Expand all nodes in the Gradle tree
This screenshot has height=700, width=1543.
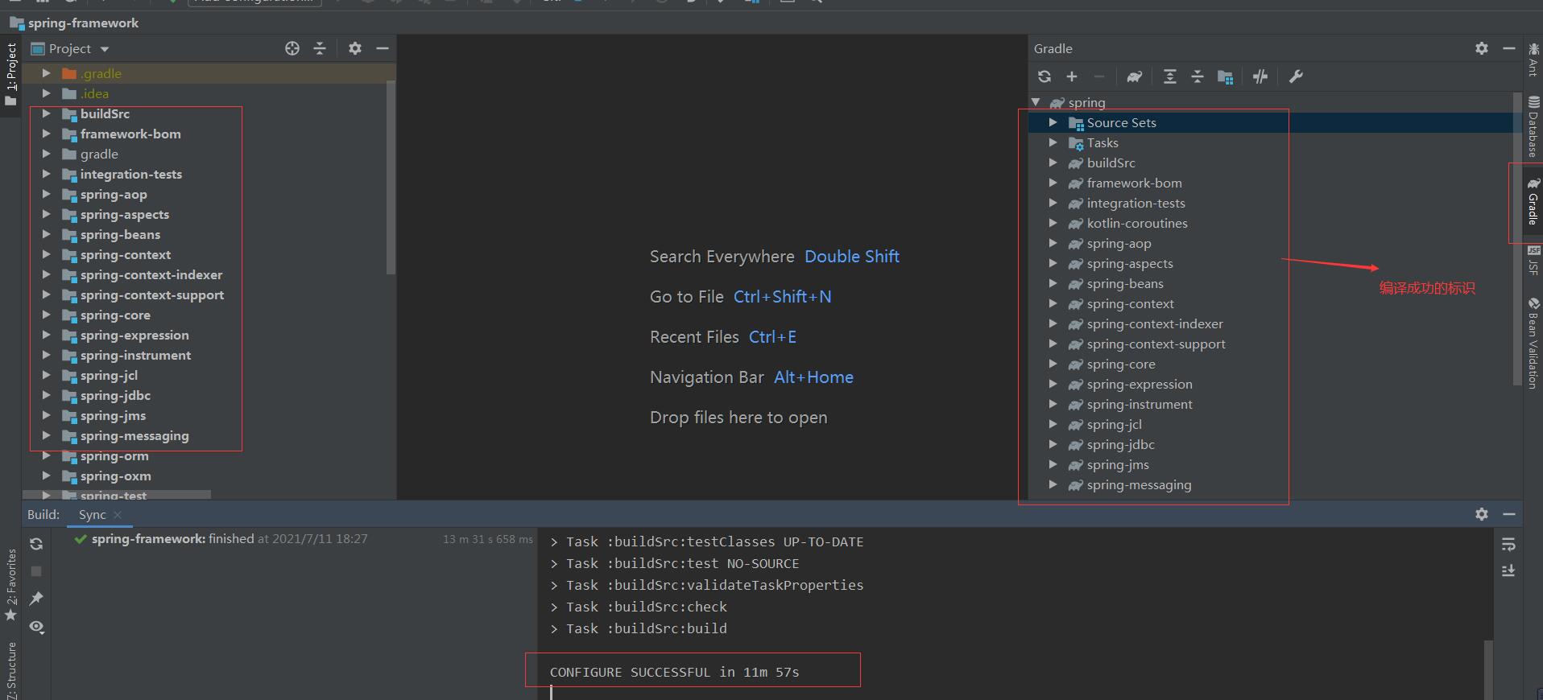click(x=1170, y=76)
